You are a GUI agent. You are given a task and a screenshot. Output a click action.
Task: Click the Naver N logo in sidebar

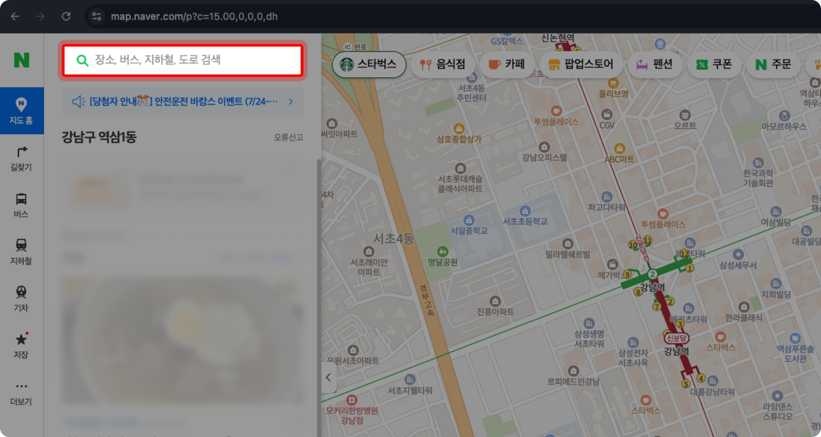click(21, 60)
